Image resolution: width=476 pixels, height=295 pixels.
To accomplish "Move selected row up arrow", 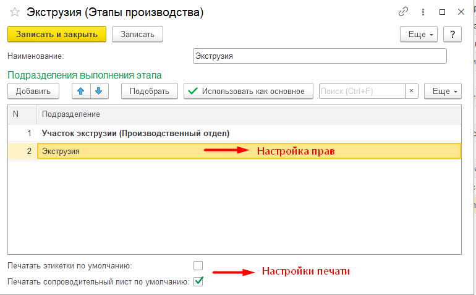I will pyautogui.click(x=81, y=91).
